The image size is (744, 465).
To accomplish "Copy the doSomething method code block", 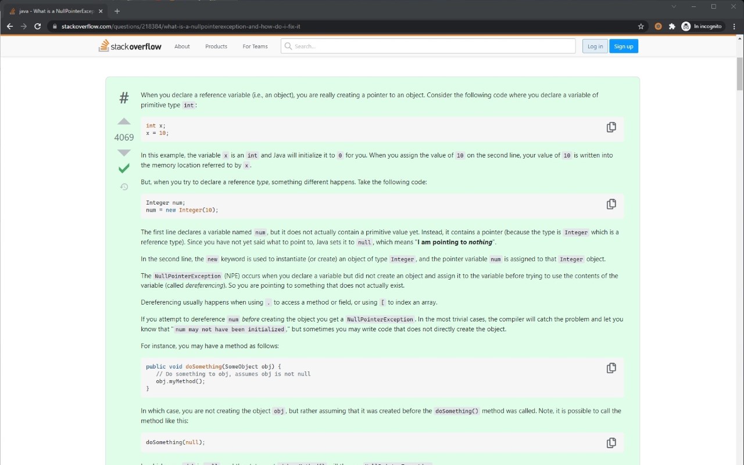I will (611, 367).
